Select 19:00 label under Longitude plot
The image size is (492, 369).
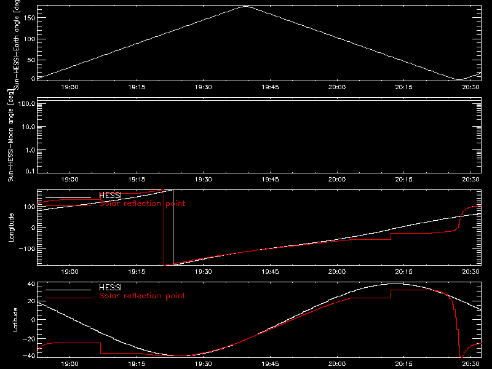point(69,272)
